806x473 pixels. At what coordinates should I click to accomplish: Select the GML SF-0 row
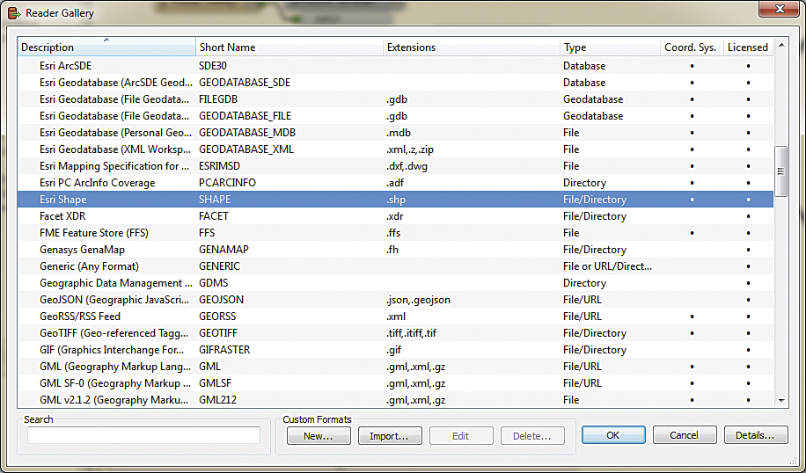[x=395, y=382]
